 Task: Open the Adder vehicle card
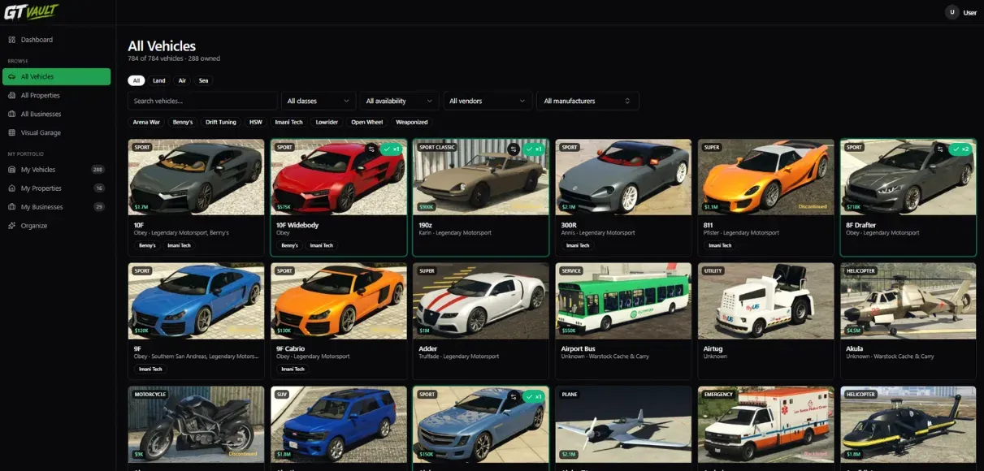481,321
